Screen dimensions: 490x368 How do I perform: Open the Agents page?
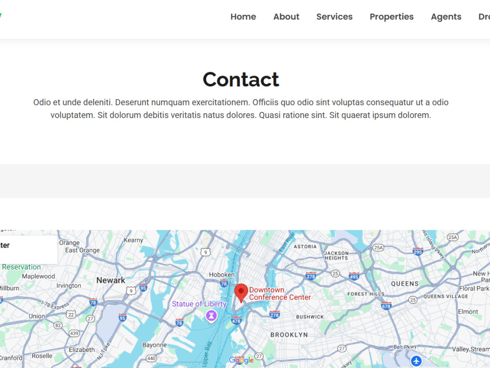click(x=446, y=17)
